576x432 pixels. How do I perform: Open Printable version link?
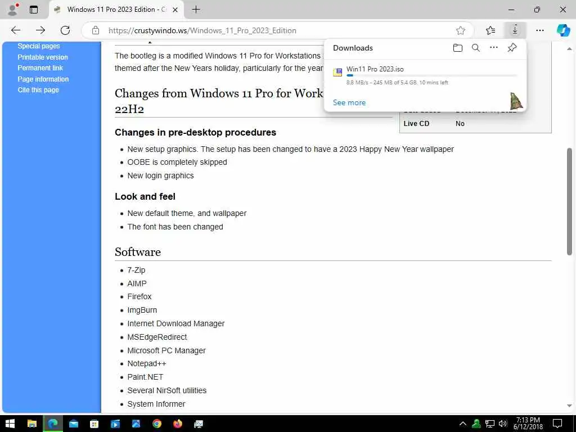click(43, 57)
